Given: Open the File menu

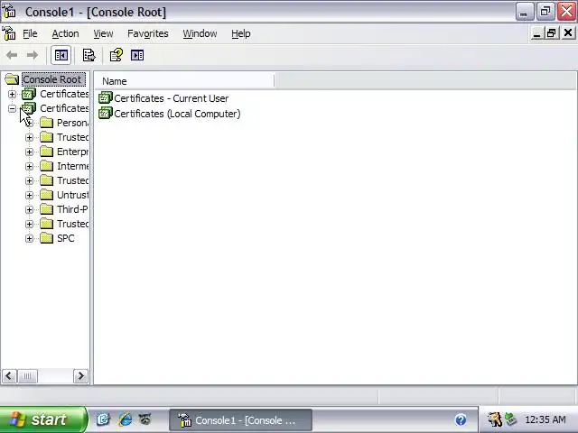Looking at the screenshot, I should coord(30,33).
